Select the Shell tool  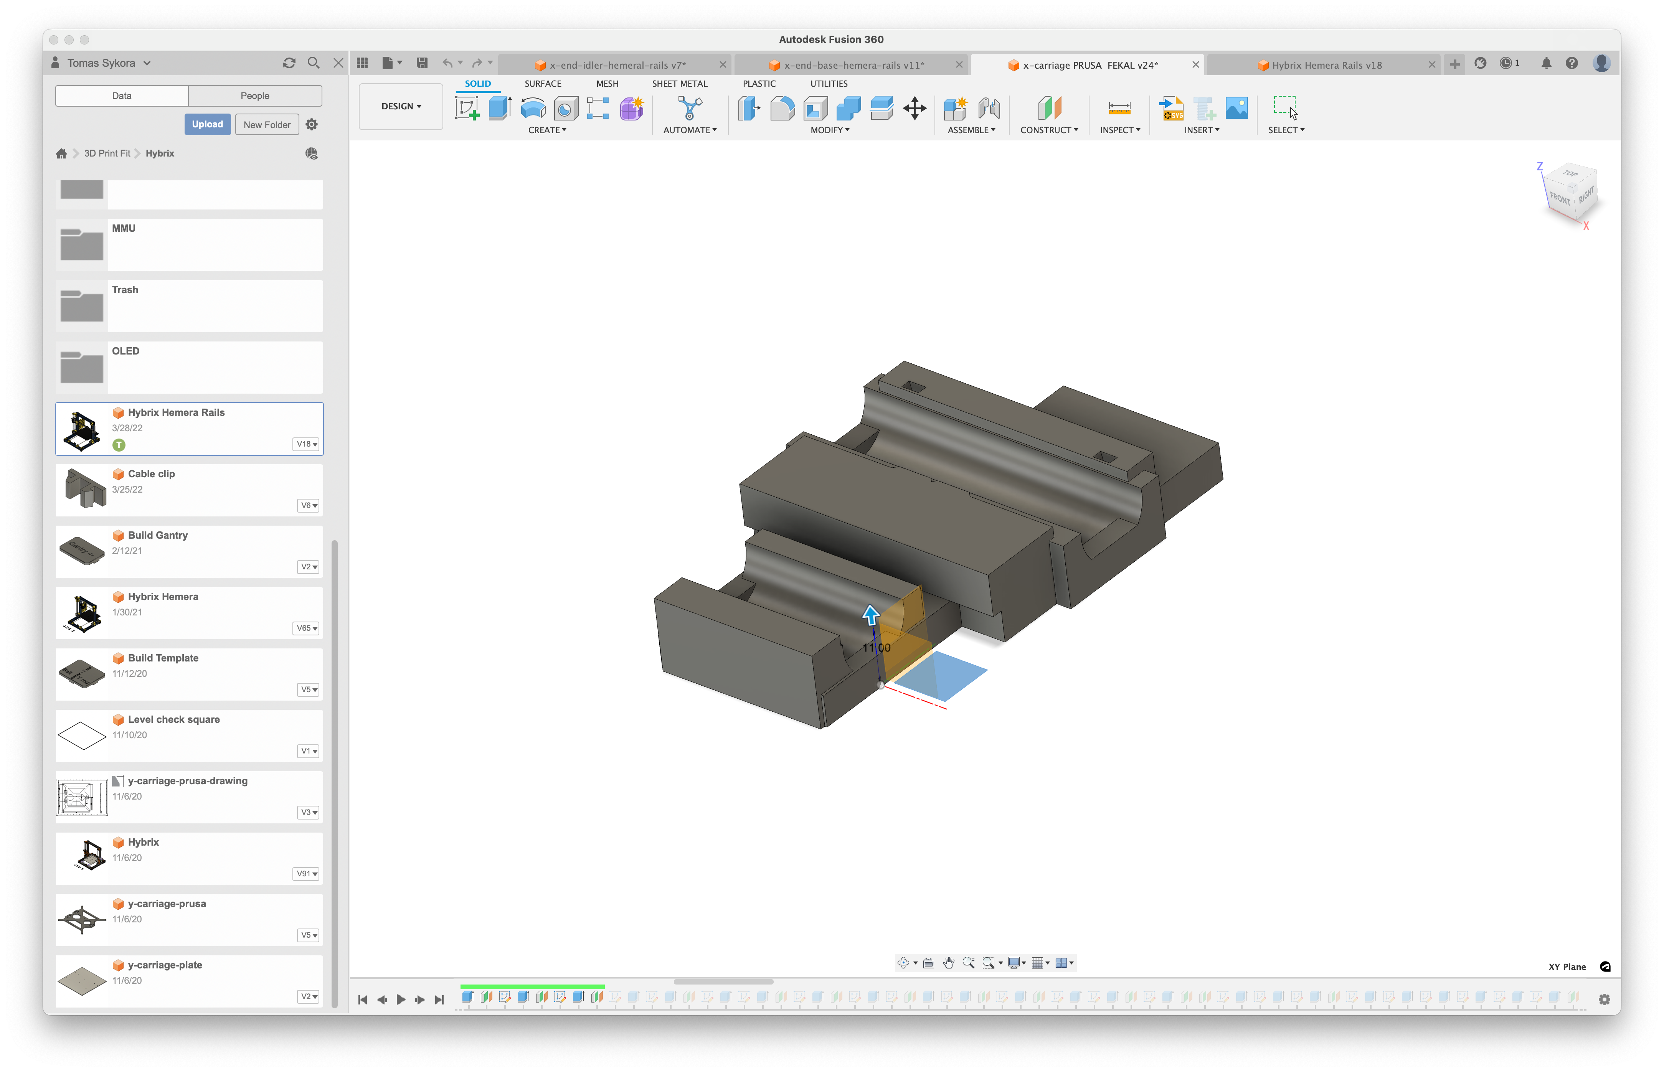click(815, 108)
